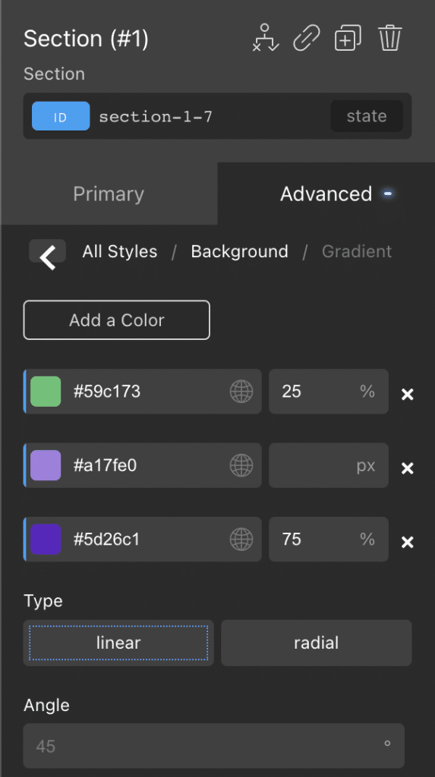Select the radial gradient type
The height and width of the screenshot is (777, 435).
317,643
